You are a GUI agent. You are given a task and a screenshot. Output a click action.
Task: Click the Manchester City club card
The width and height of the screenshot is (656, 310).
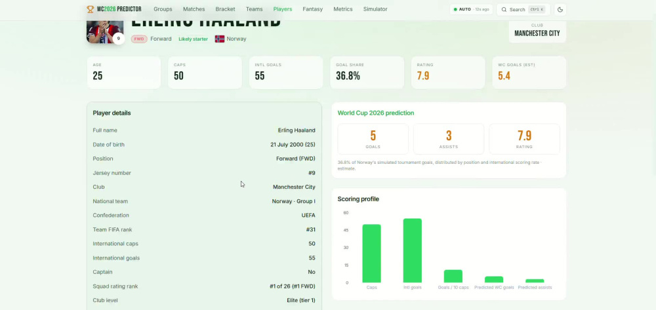coord(537,30)
